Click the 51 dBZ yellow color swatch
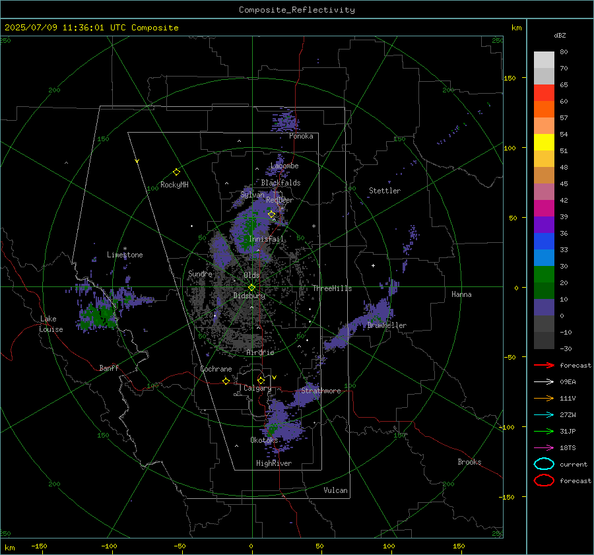Viewport: 594px width, 555px height. pyautogui.click(x=544, y=143)
